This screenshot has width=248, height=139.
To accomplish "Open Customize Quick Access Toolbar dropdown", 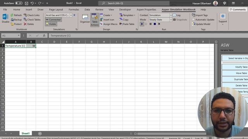I will pos(47,3).
